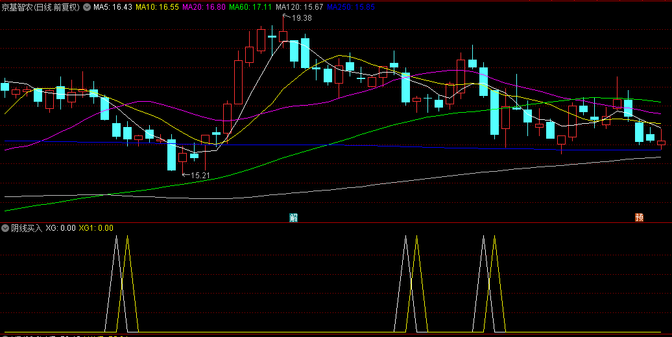This screenshot has width=672, height=337.
Task: Click the MA20: 16.80 label
Action: pyautogui.click(x=204, y=7)
